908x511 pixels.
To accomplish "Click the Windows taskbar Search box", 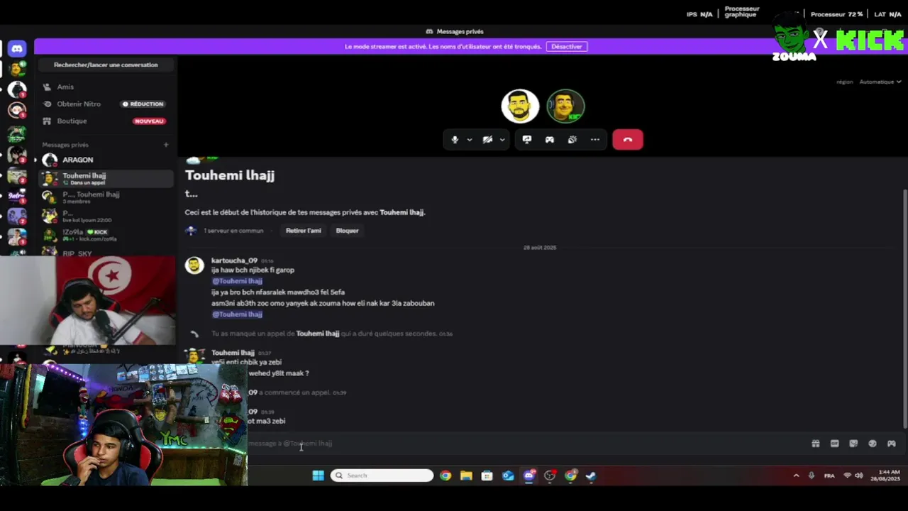I will pos(382,476).
